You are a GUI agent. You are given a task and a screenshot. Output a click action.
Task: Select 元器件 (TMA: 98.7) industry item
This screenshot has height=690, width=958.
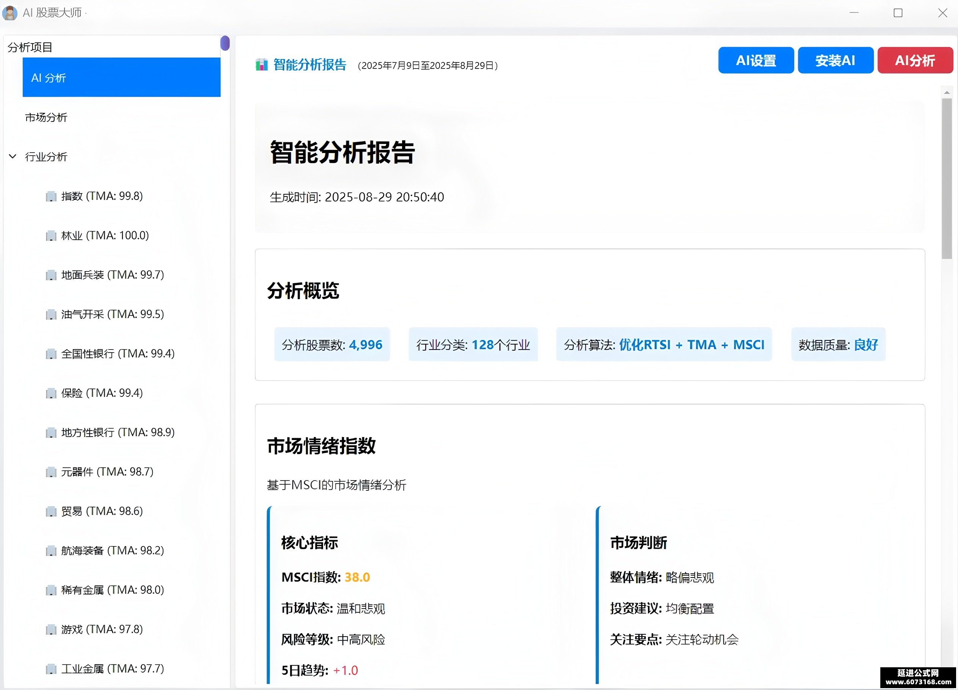pyautogui.click(x=107, y=472)
